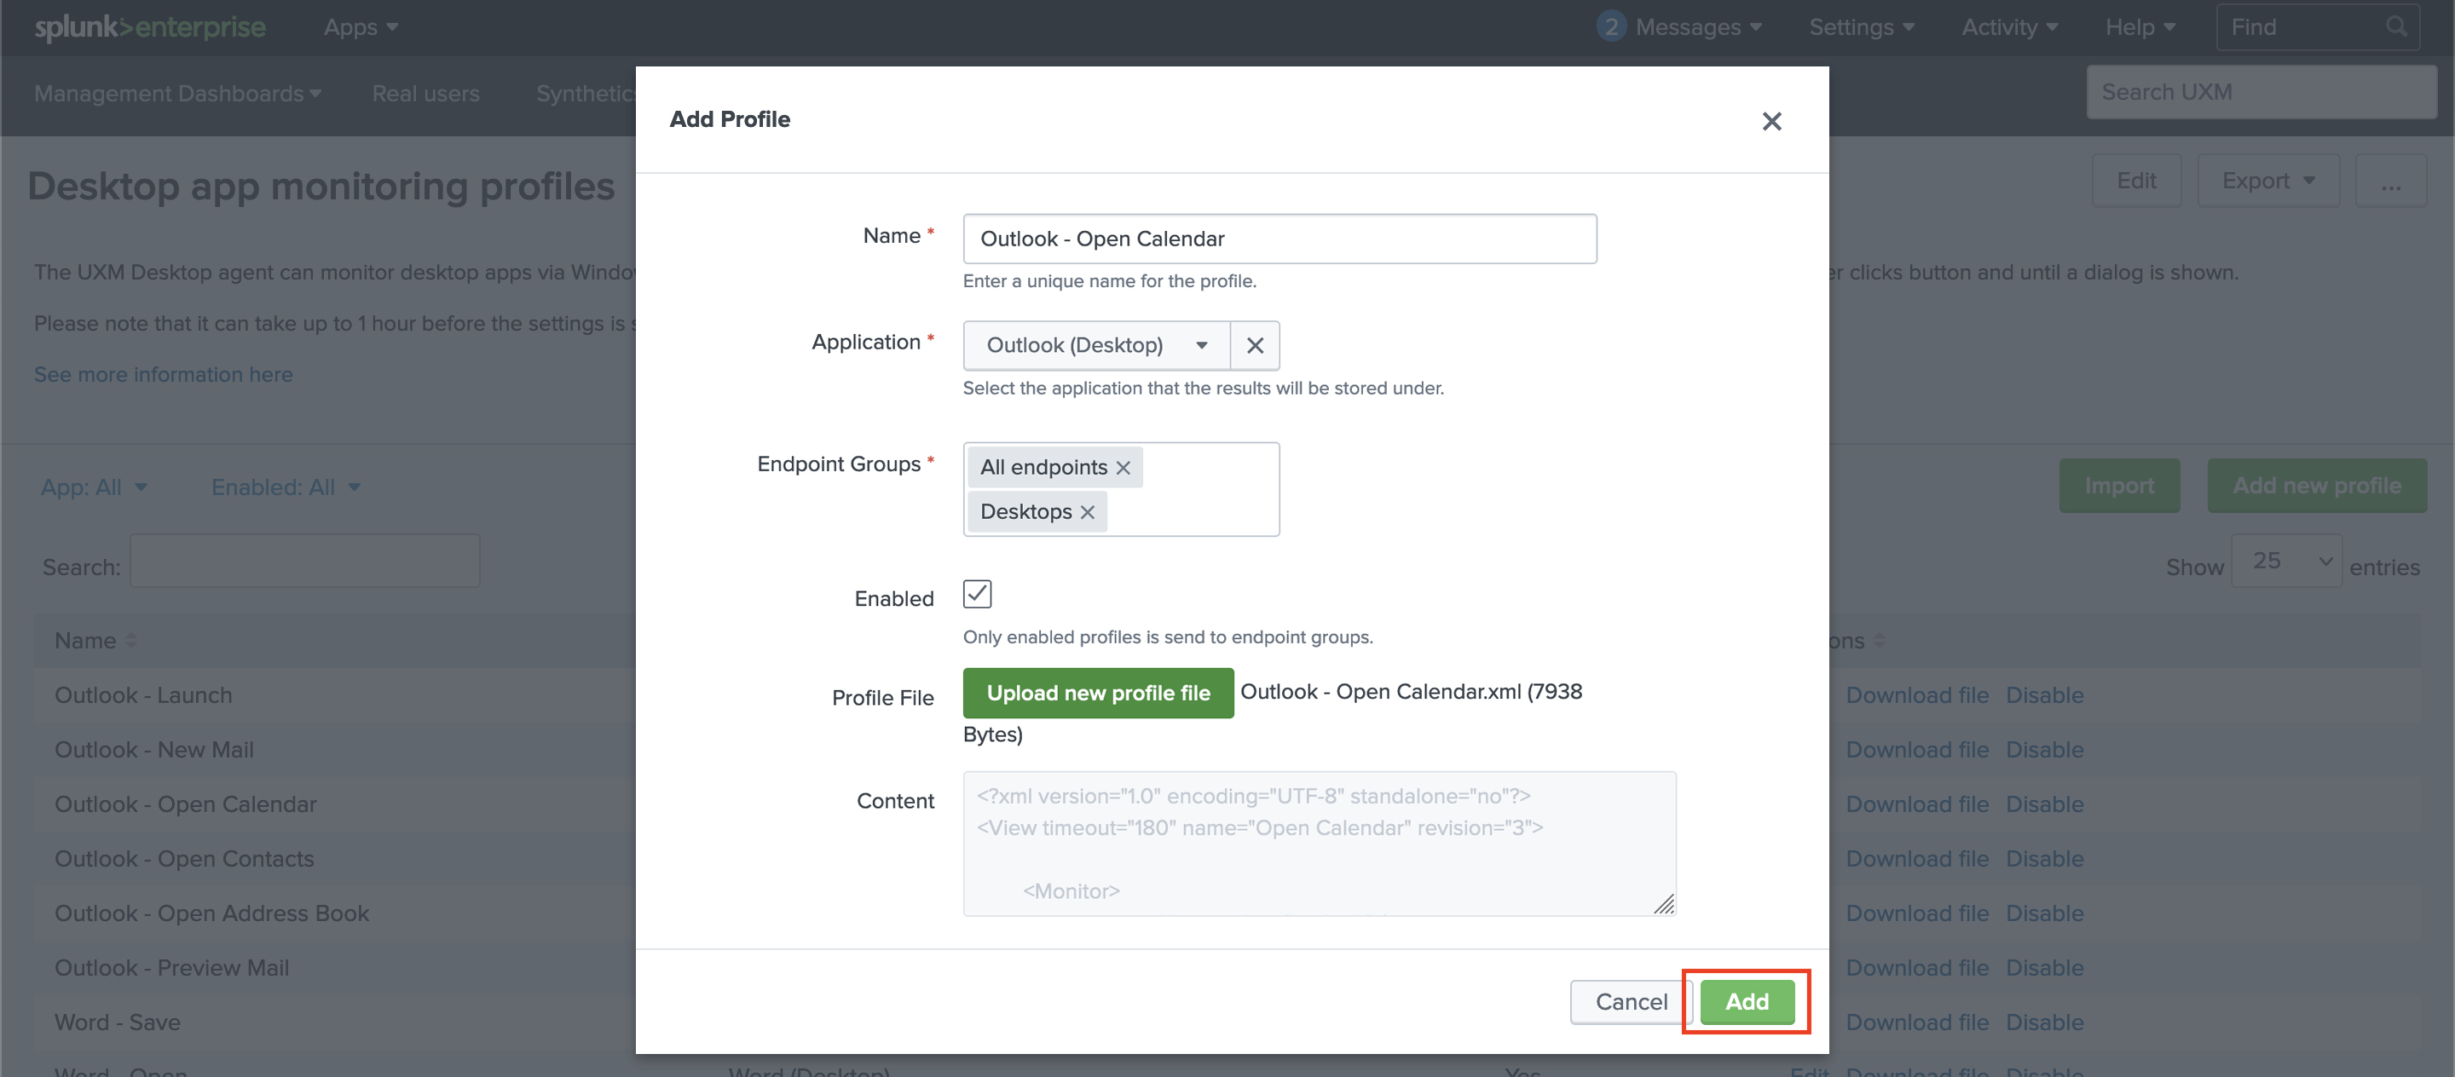The image size is (2455, 1077).
Task: Click the Find search magnifier icon
Action: point(2395,26)
